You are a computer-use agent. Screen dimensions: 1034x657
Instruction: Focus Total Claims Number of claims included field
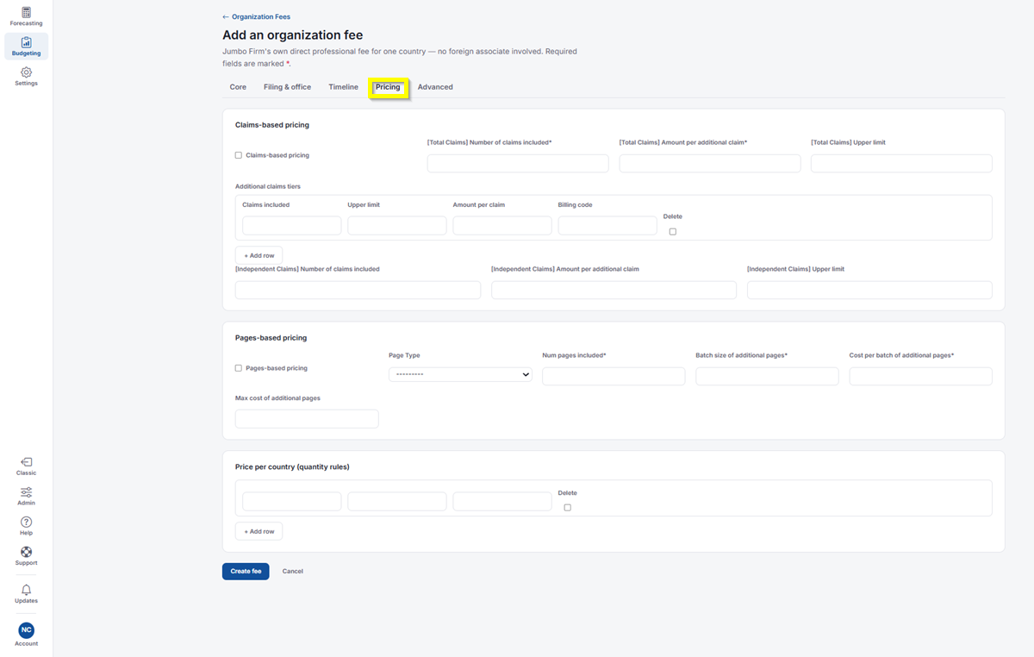pyautogui.click(x=518, y=163)
